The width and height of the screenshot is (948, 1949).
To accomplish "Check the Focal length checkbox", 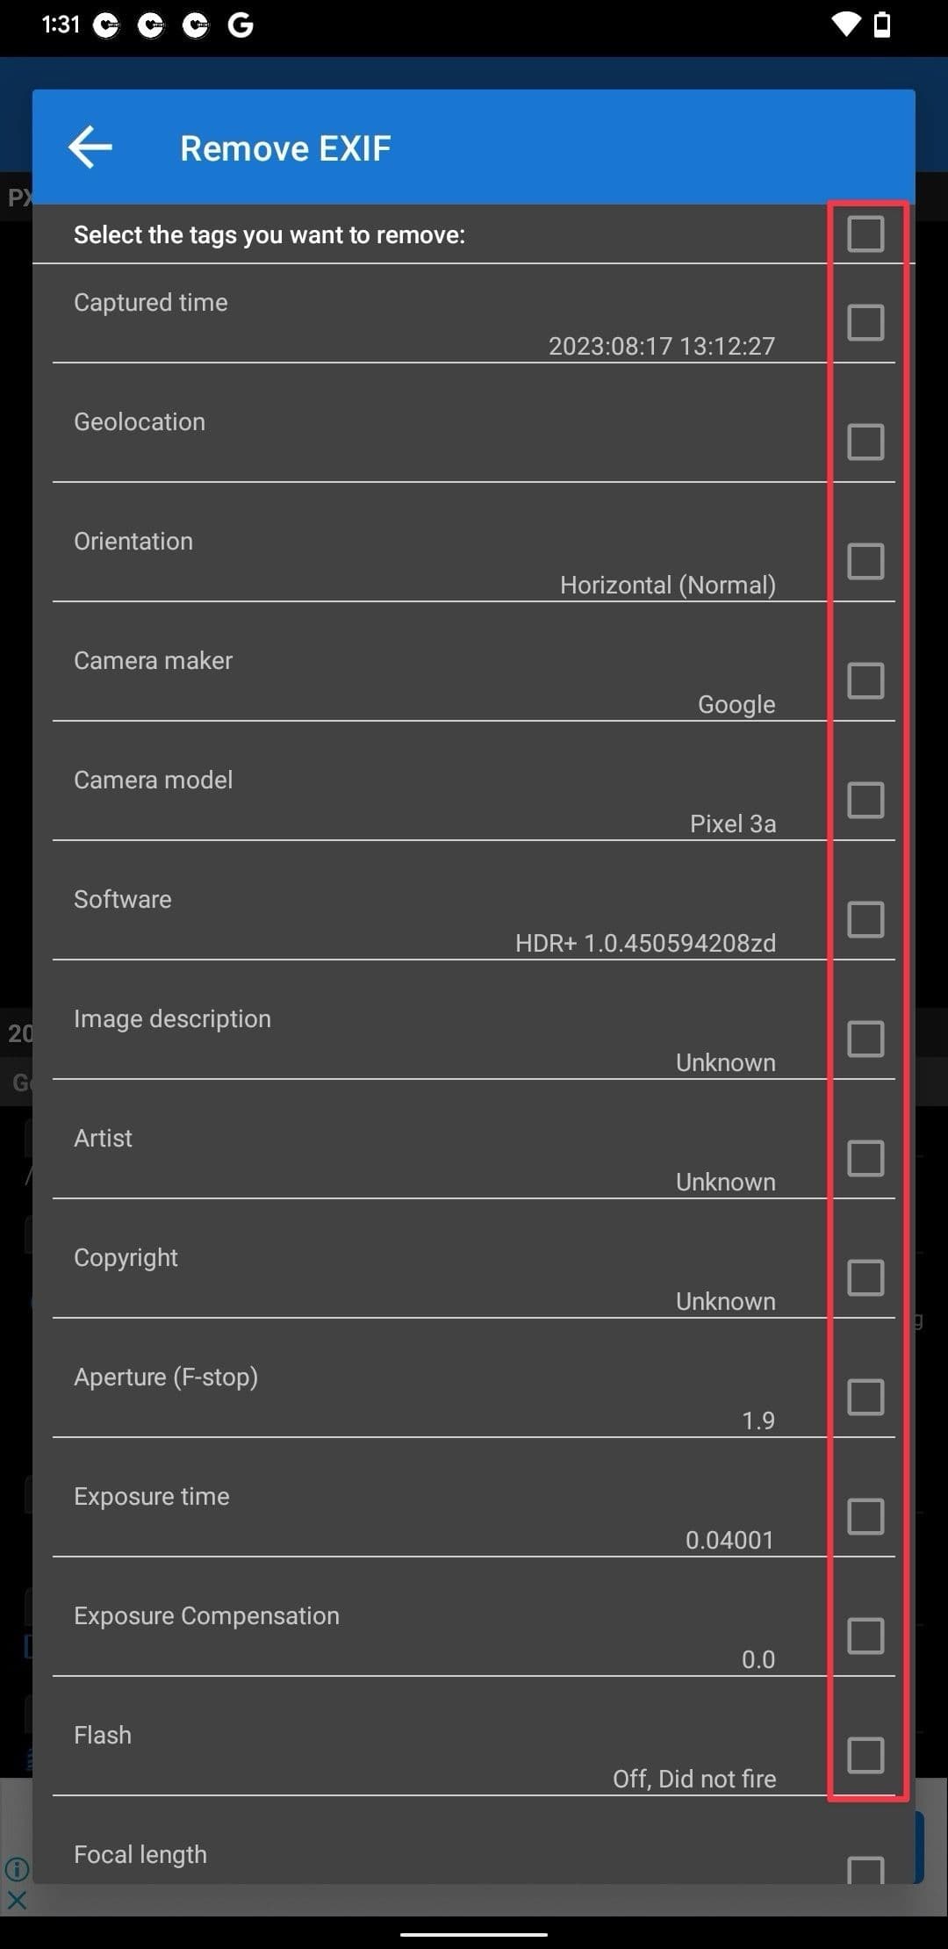I will tap(865, 1870).
